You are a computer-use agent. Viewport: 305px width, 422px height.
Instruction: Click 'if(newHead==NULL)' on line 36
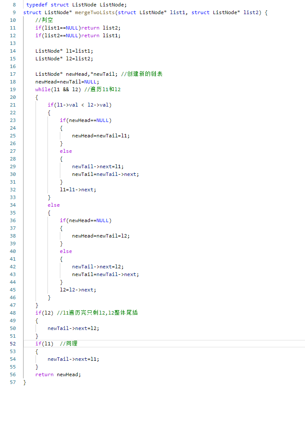[x=86, y=220]
